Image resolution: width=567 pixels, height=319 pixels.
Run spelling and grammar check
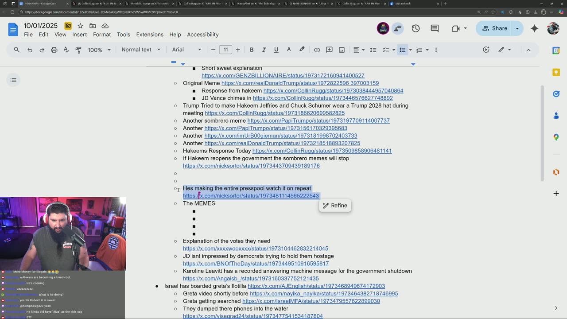click(66, 50)
